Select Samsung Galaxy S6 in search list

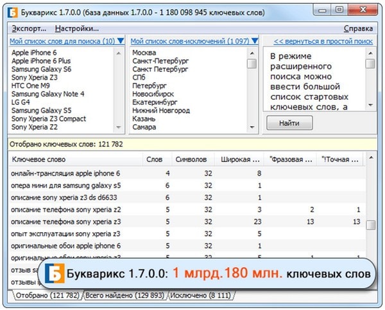pyautogui.click(x=40, y=69)
